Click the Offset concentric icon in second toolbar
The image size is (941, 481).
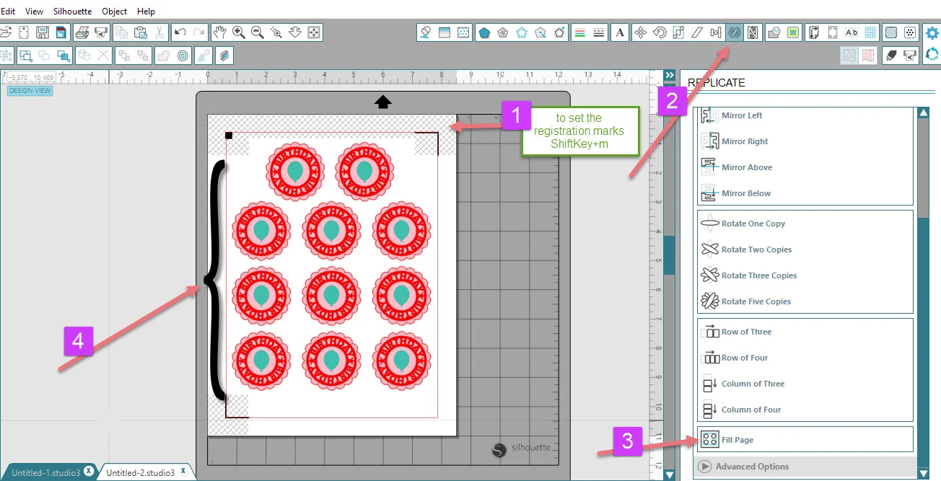tap(183, 55)
